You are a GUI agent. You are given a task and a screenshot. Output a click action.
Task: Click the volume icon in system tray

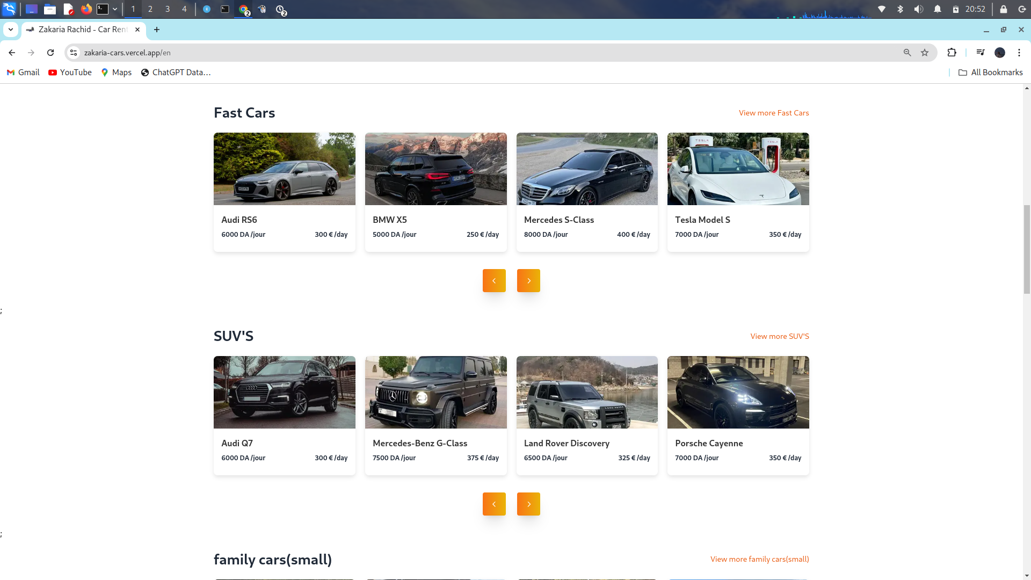(918, 9)
